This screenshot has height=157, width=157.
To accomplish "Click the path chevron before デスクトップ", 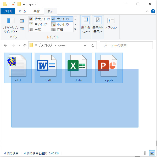I will click(x=36, y=45).
